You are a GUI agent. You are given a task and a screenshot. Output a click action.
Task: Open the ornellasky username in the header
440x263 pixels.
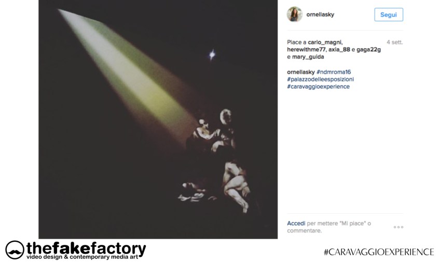[x=320, y=15]
